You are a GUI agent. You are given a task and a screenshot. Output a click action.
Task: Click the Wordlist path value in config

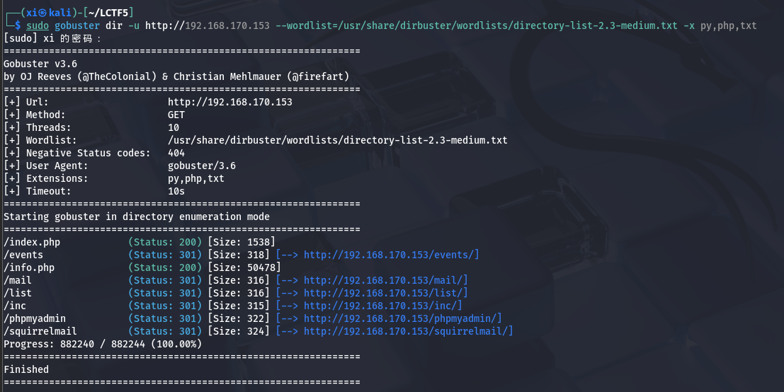(x=338, y=140)
